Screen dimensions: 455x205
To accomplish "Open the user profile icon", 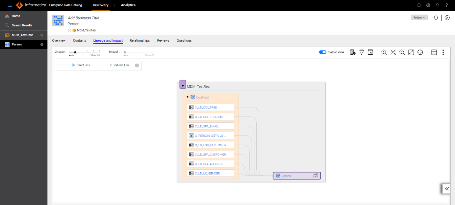I will point(437,5).
